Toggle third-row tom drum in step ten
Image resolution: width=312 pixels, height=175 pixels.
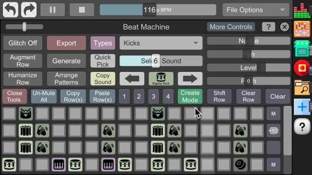point(158,148)
